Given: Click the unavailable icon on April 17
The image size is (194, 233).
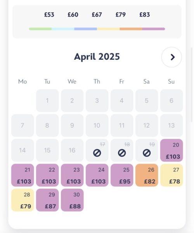Looking at the screenshot, I should [97, 153].
